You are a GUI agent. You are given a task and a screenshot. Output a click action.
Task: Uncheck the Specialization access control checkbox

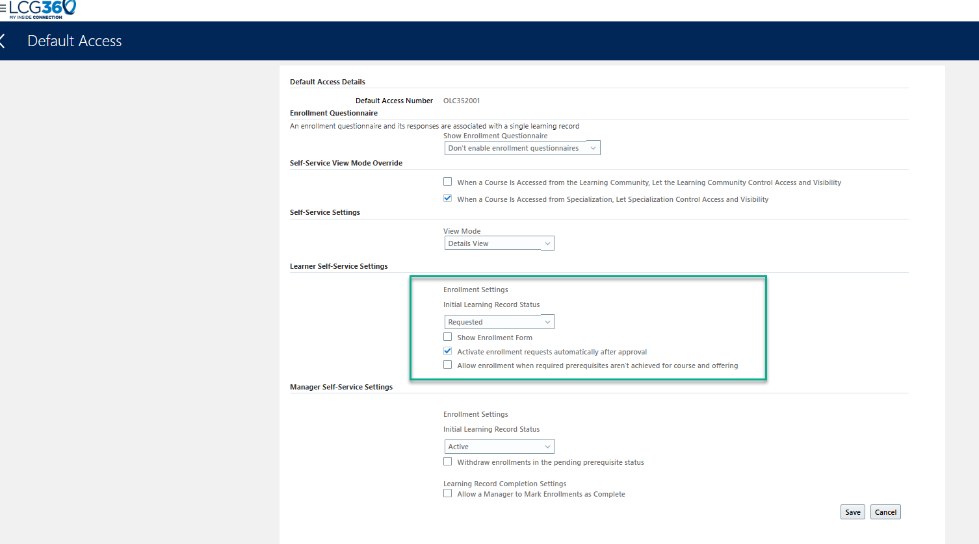pyautogui.click(x=447, y=198)
